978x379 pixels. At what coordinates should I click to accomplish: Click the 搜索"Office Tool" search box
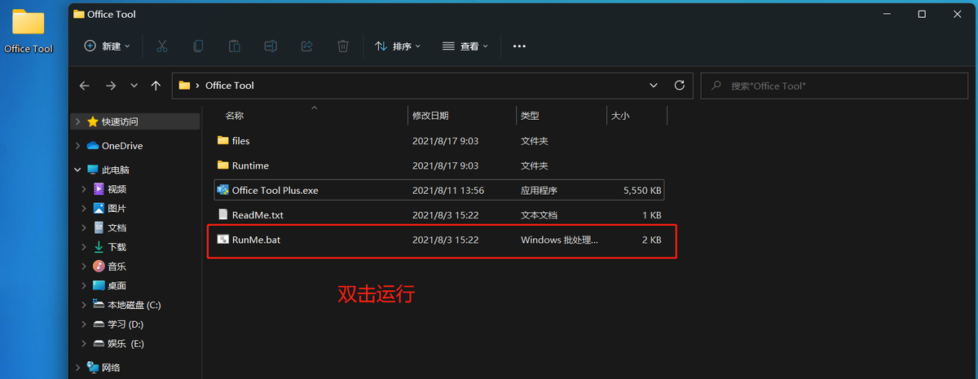[x=835, y=86]
